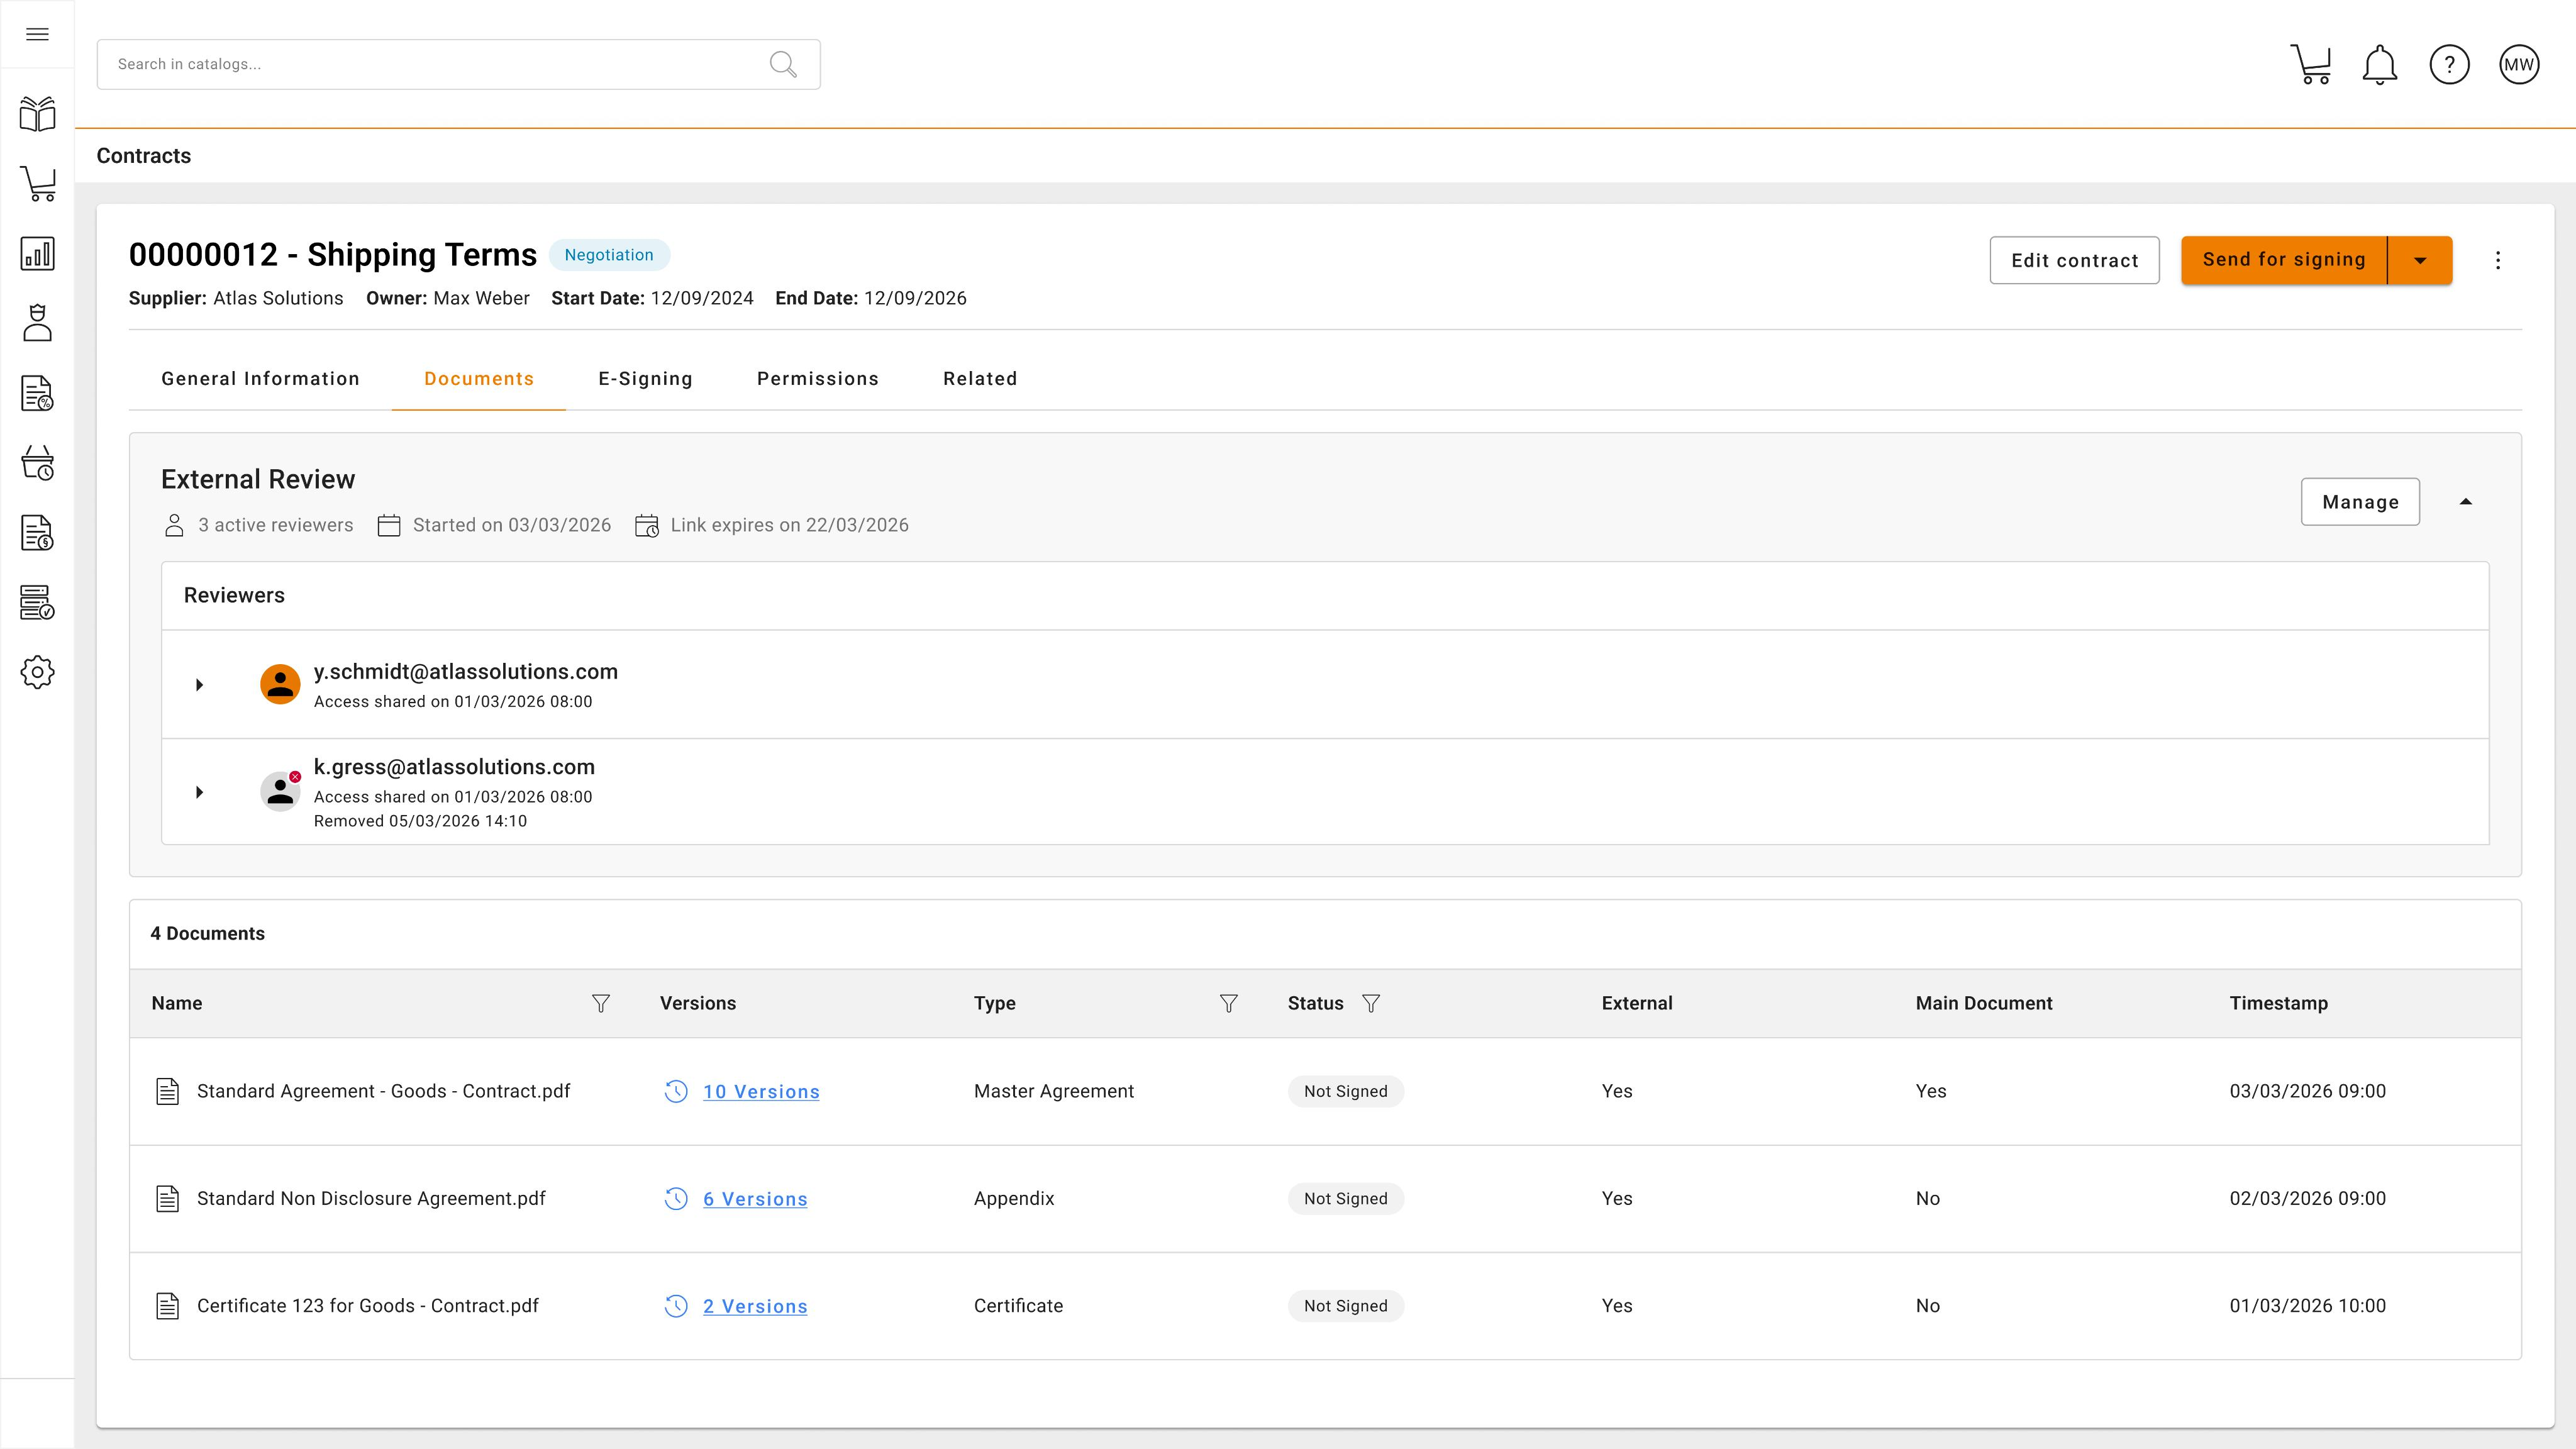
Task: Open the Send for signing dropdown arrow
Action: click(2420, 260)
